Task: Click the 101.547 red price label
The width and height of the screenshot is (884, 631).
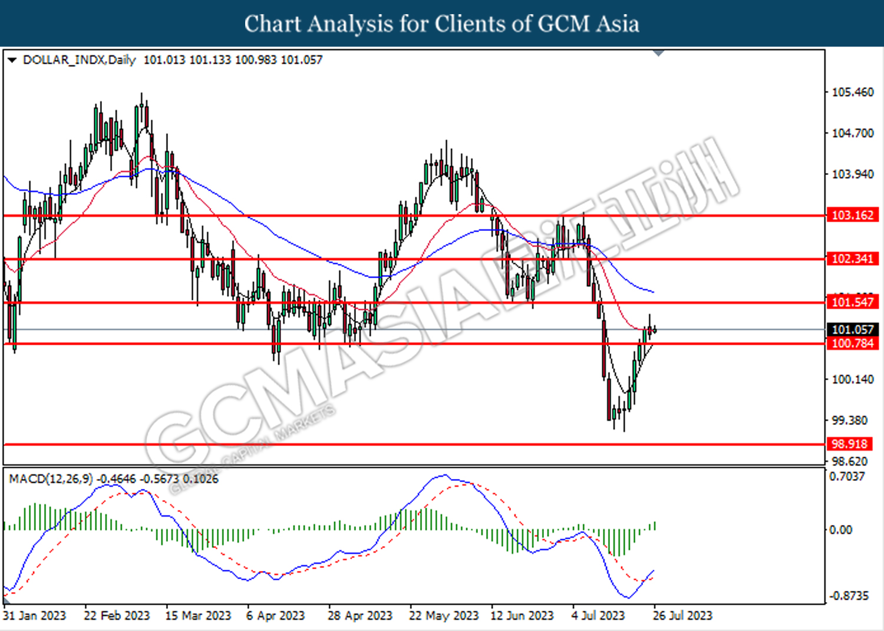Action: (x=853, y=302)
